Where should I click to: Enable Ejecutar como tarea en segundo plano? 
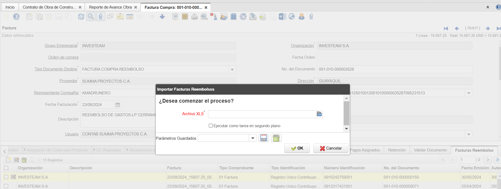coord(211,126)
